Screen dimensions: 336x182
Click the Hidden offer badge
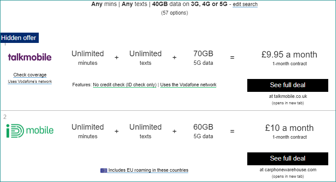tap(19, 38)
